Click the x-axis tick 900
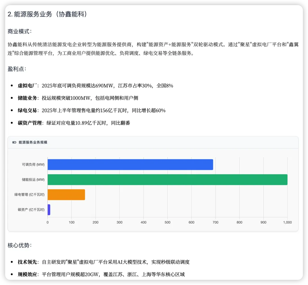This screenshot has height=285, width=308. click(x=264, y=222)
